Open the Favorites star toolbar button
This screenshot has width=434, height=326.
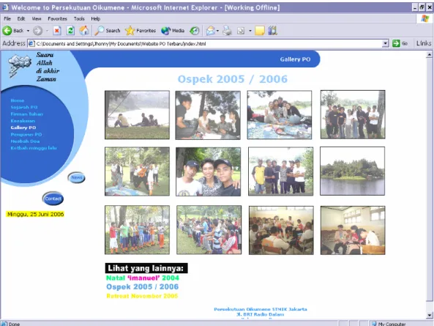point(141,31)
